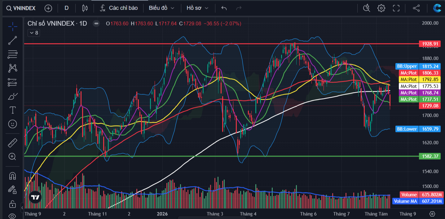445x219 pixels.
Task: Select the ruler measure tool
Action: pos(12,143)
